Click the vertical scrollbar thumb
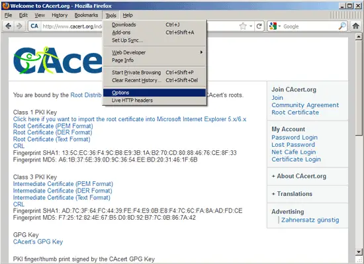364x264 pixels. pyautogui.click(x=359, y=87)
